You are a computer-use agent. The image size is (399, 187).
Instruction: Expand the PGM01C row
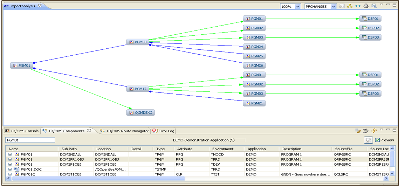[10, 174]
